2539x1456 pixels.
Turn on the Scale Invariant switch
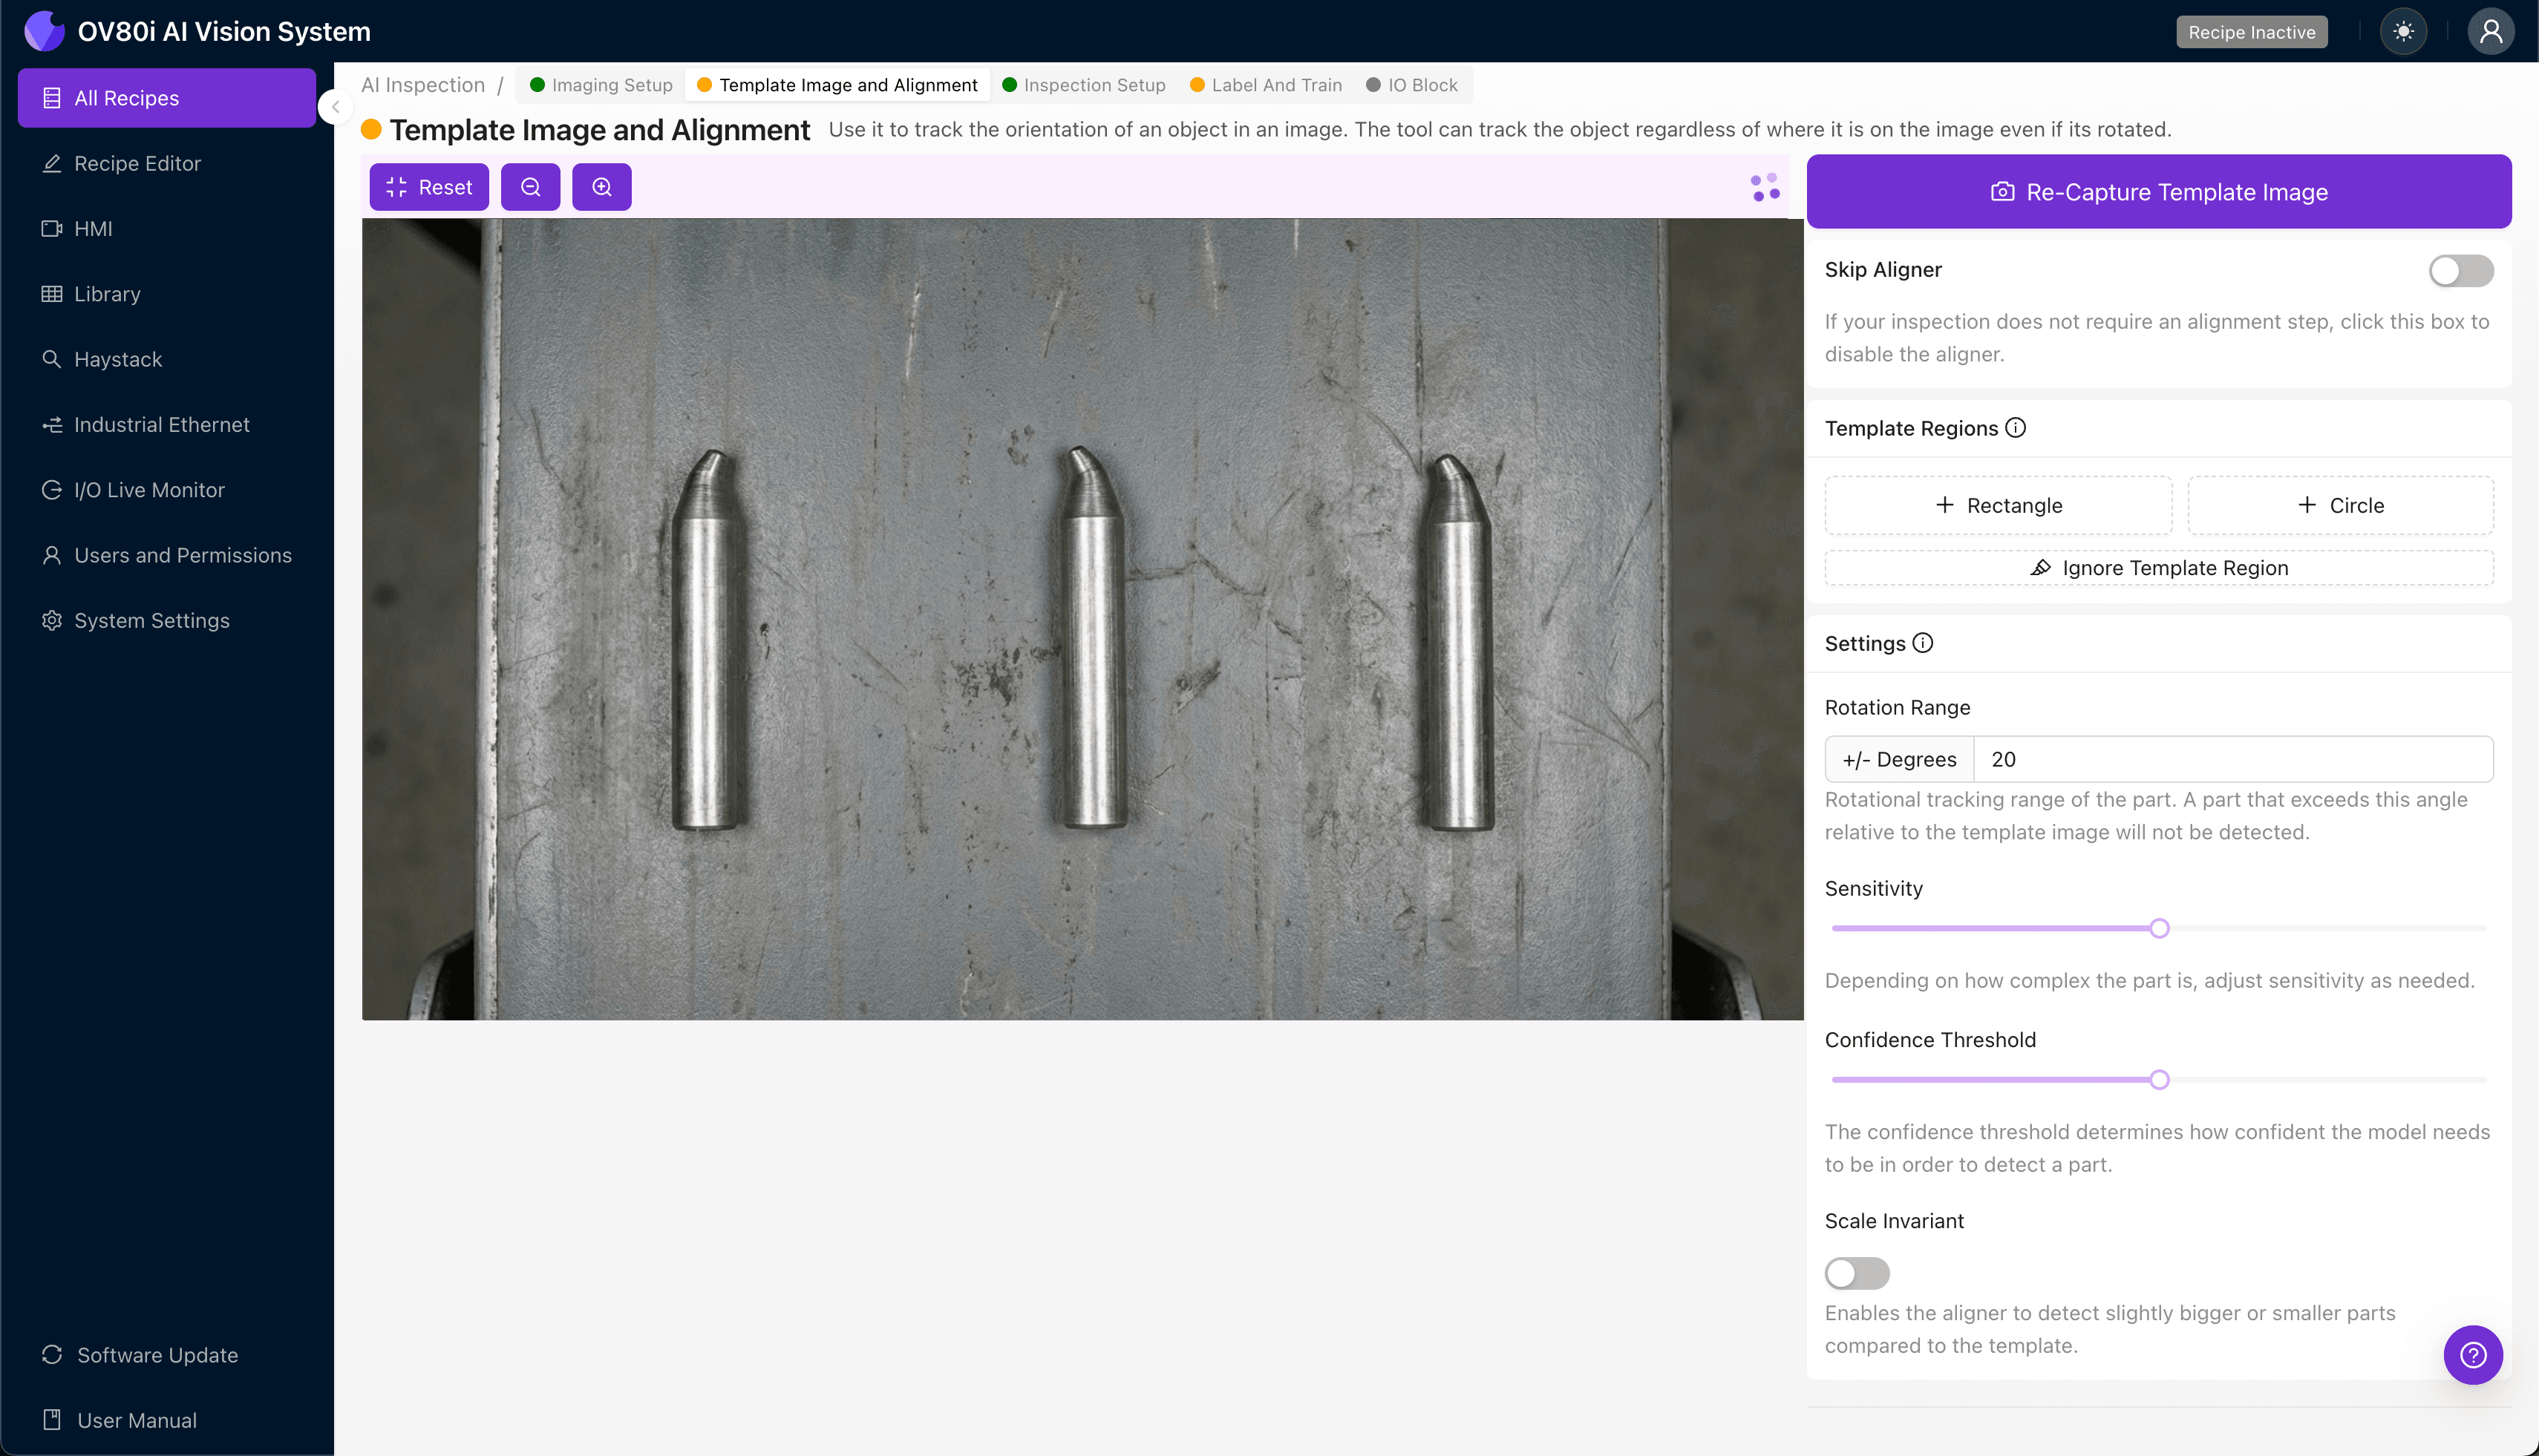tap(1857, 1273)
